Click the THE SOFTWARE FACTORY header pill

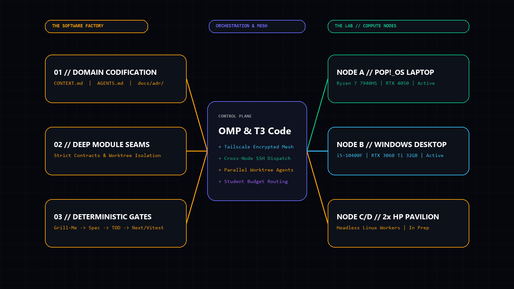96,26
